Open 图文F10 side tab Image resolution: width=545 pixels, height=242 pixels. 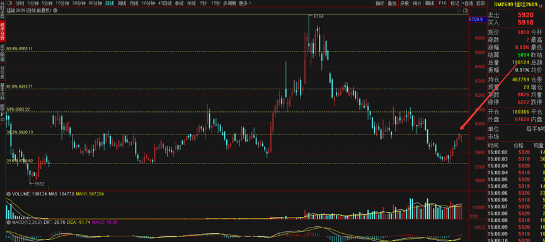pos(3,113)
